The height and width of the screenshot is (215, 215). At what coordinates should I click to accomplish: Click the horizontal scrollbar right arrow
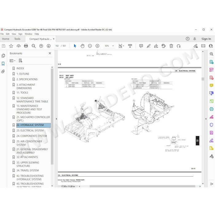(x=200, y=186)
